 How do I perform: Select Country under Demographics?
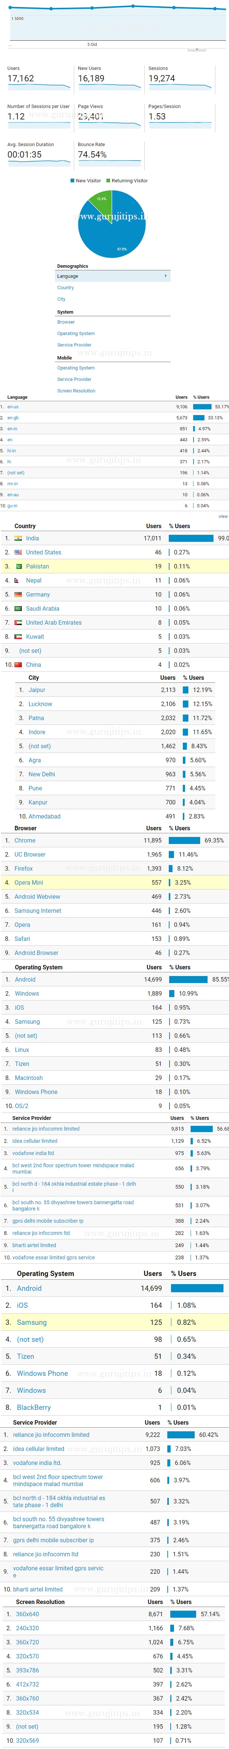coord(66,288)
